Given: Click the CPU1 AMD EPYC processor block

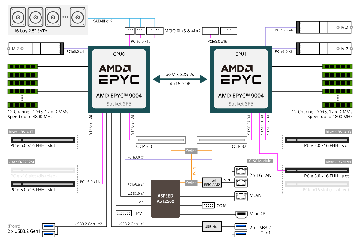Looking at the screenshot, I should [241, 79].
